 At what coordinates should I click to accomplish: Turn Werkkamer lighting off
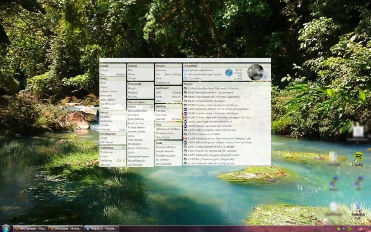(x=124, y=161)
